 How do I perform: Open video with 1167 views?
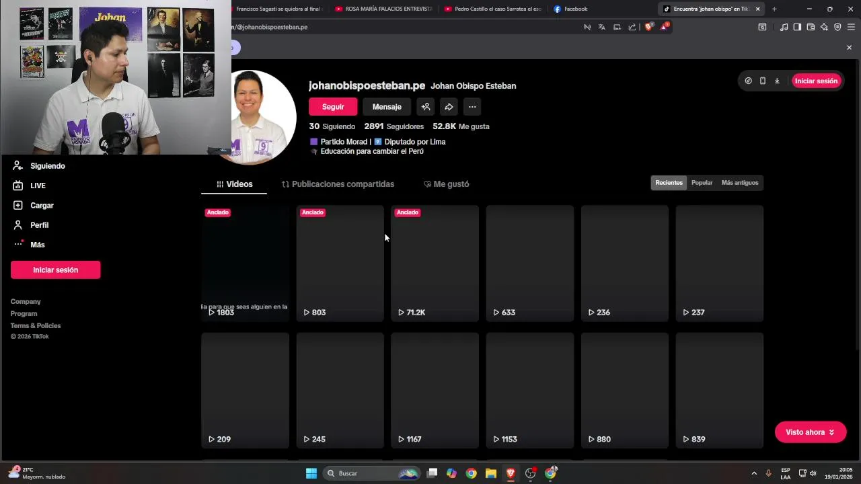pyautogui.click(x=435, y=391)
